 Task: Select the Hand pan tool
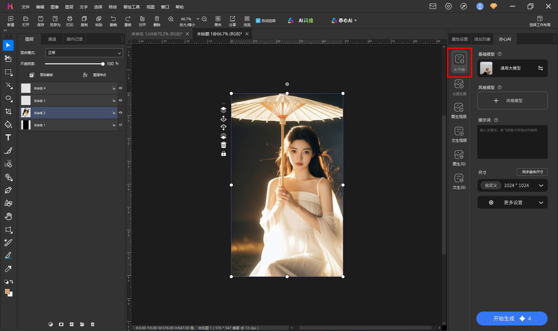(8, 216)
